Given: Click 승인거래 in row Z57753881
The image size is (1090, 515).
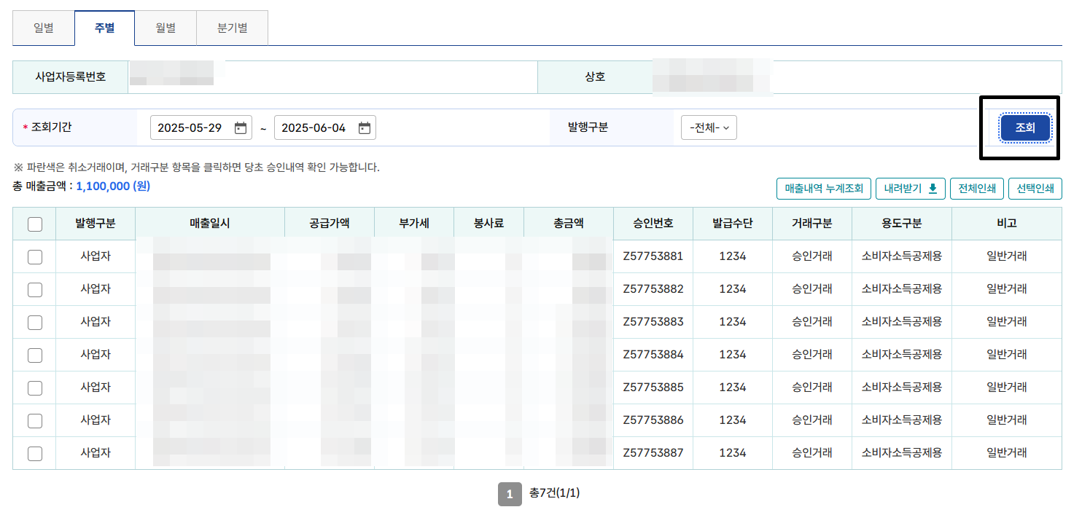Looking at the screenshot, I should [x=812, y=256].
